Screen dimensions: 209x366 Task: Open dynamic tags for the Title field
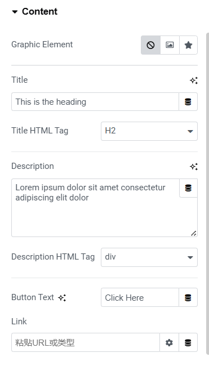click(x=188, y=102)
